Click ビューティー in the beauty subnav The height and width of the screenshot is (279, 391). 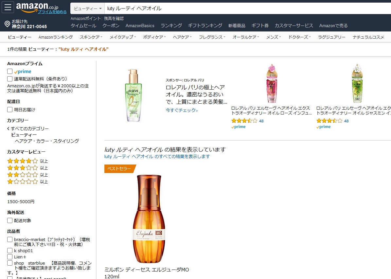(20, 37)
